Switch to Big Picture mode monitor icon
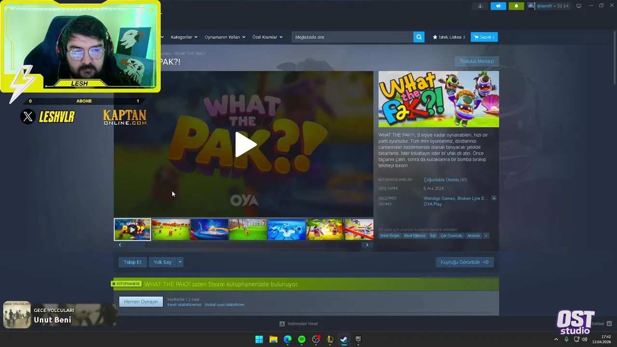The image size is (617, 347). [x=579, y=6]
